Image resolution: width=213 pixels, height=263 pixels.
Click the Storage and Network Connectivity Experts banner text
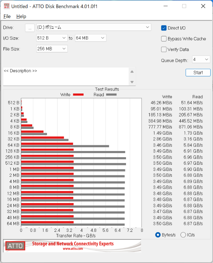click(73, 244)
